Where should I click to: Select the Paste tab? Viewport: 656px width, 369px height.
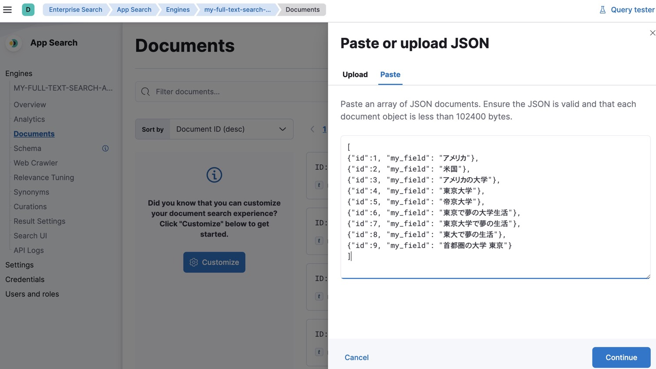[x=390, y=75]
